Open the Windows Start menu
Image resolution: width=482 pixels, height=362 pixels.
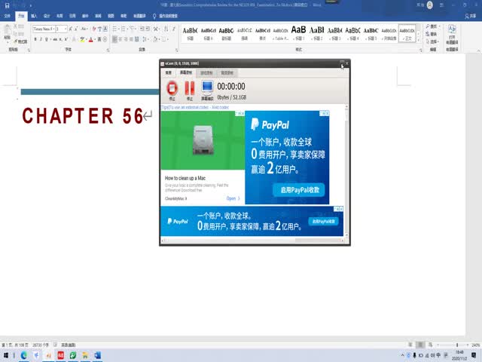[x=6, y=354]
